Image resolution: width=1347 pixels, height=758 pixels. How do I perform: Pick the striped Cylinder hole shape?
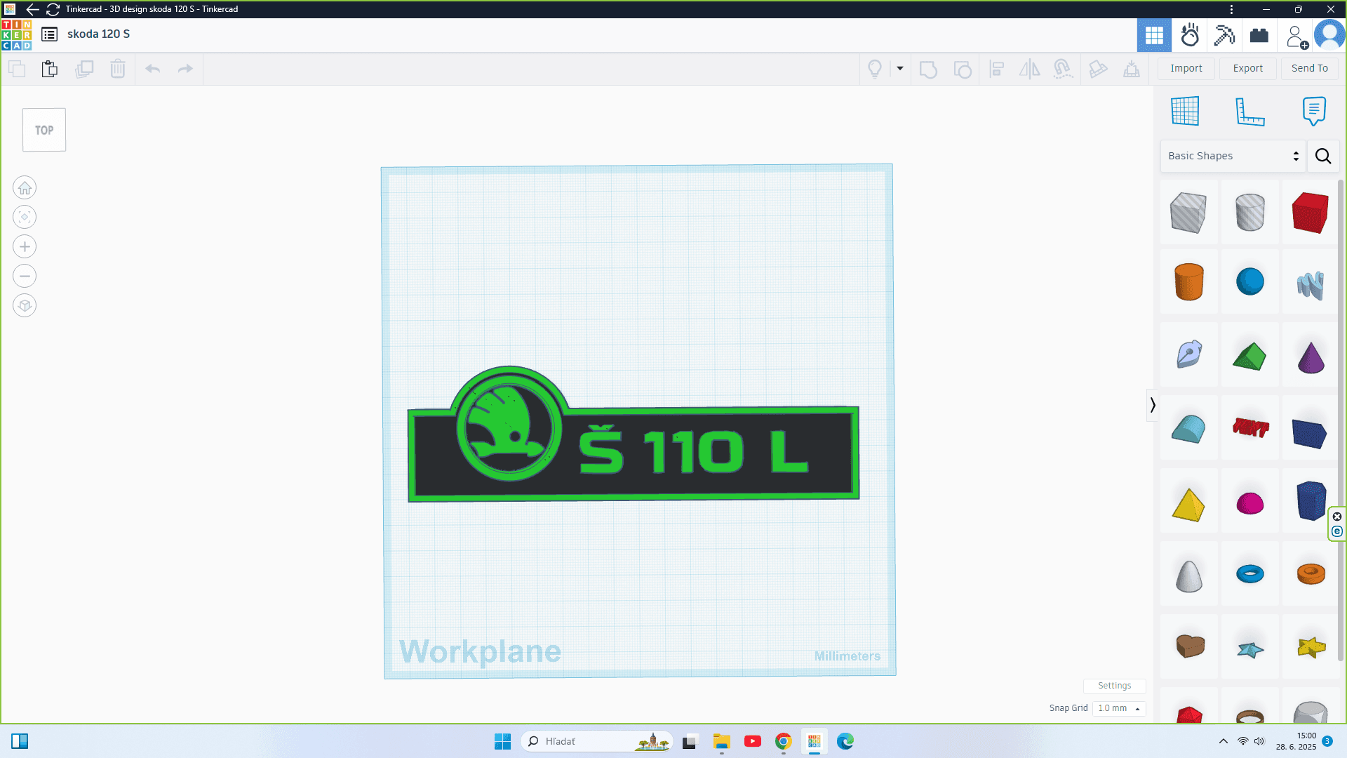pos(1249,213)
